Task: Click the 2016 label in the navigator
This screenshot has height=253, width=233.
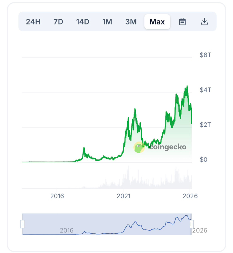Action: click(66, 231)
